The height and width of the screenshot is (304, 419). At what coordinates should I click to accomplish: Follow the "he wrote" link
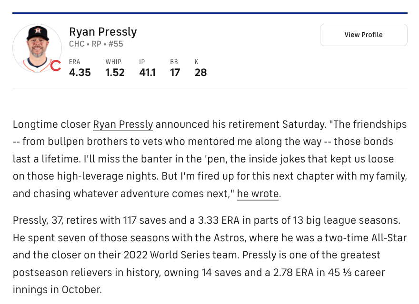pyautogui.click(x=258, y=194)
